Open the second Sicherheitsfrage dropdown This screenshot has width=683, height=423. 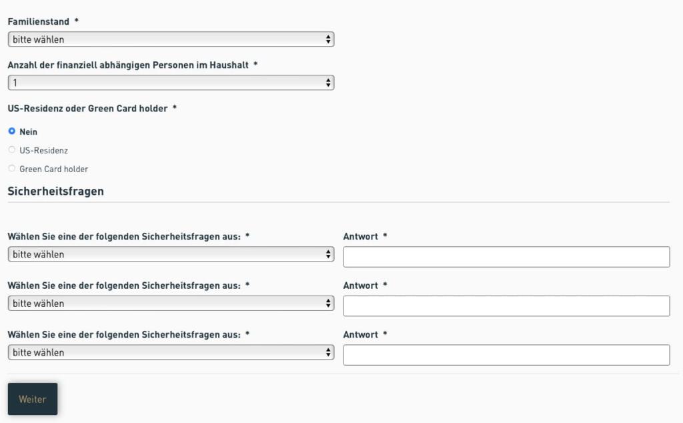point(170,303)
